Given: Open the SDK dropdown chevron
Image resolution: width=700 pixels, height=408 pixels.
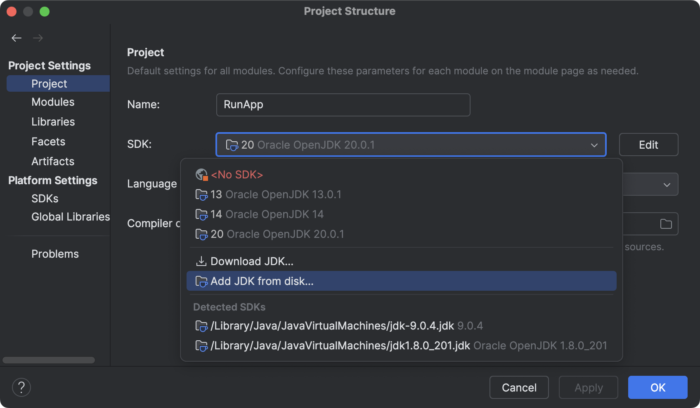Looking at the screenshot, I should pos(594,145).
